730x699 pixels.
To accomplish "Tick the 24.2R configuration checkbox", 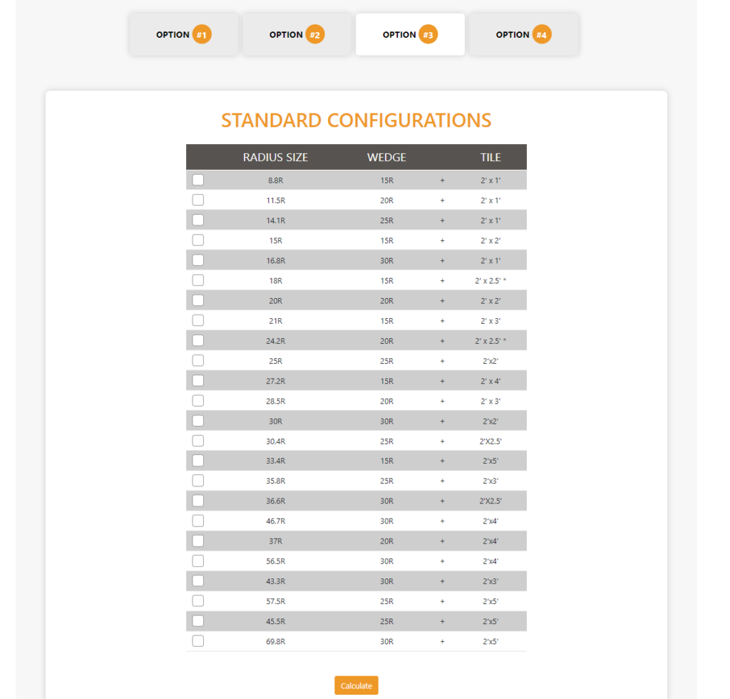I will point(198,340).
